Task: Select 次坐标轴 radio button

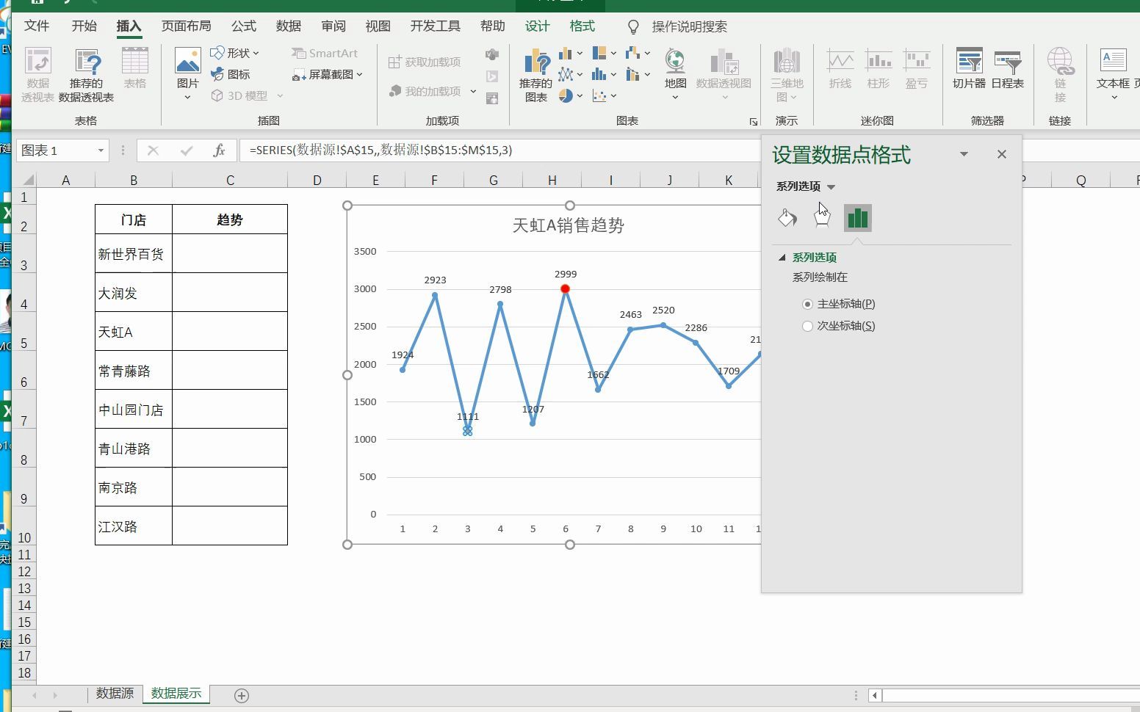Action: tap(808, 326)
